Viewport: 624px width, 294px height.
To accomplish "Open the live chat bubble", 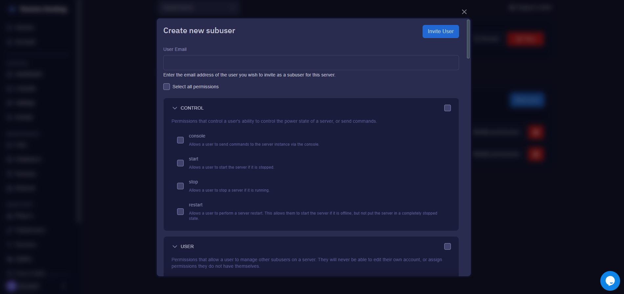I will tap(610, 281).
